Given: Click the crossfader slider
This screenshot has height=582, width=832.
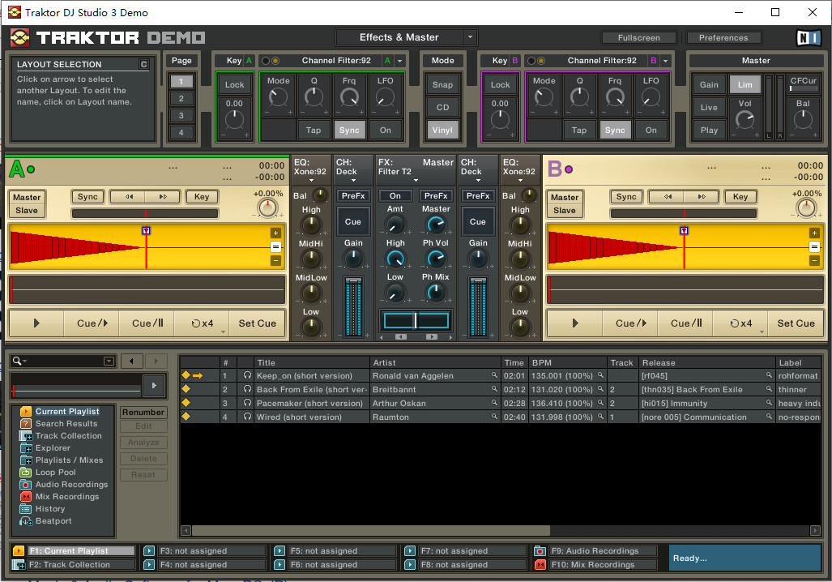Looking at the screenshot, I should click(416, 320).
